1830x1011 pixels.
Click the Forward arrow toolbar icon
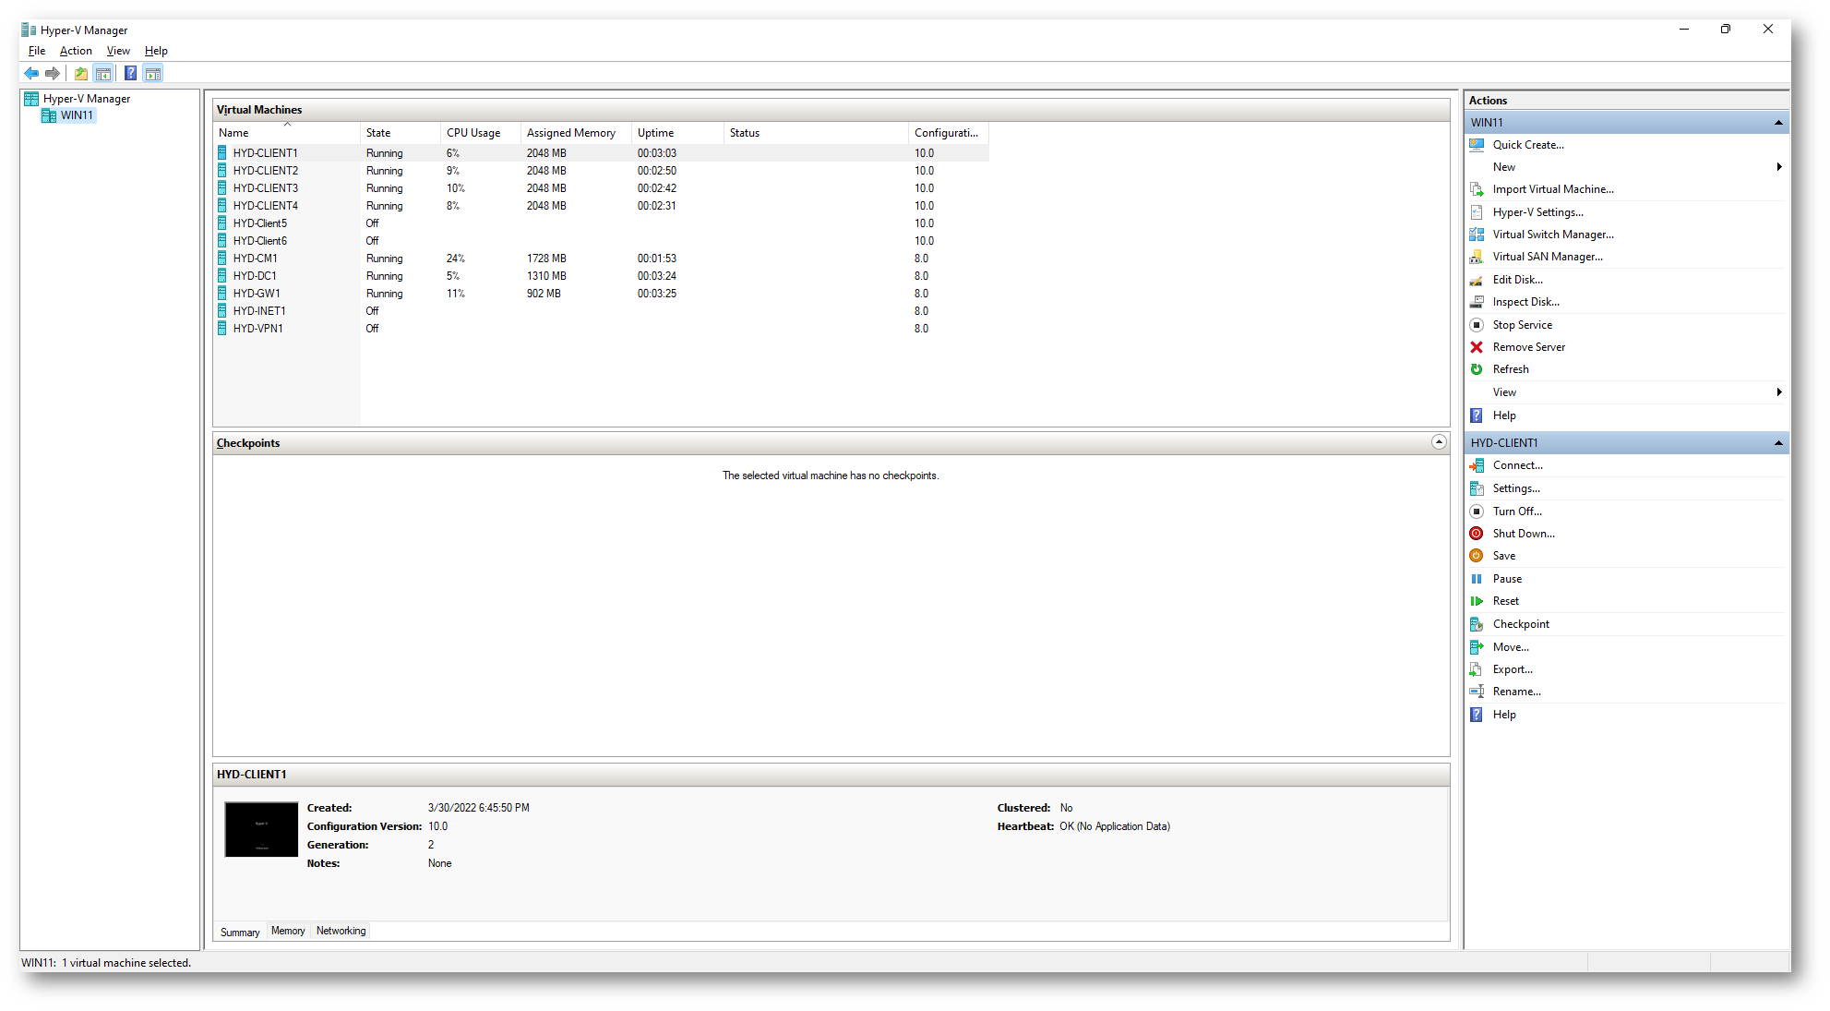[53, 73]
